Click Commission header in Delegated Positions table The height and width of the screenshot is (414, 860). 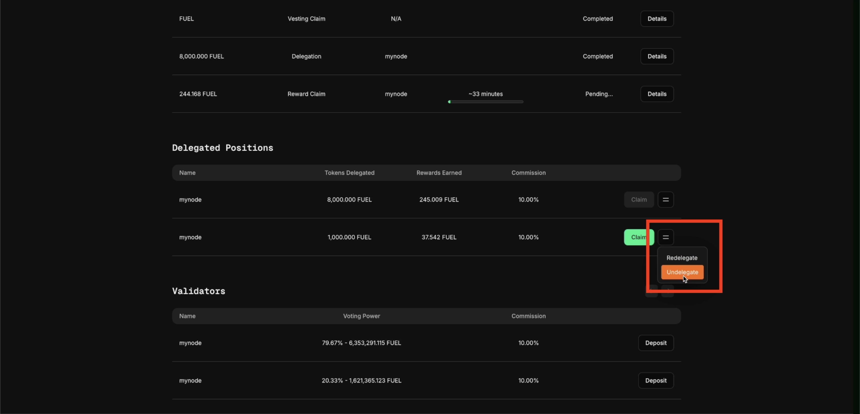coord(528,173)
